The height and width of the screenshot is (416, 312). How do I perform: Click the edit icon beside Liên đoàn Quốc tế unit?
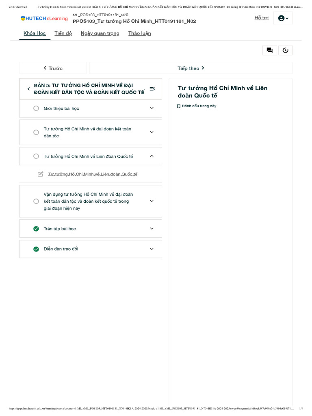41,174
